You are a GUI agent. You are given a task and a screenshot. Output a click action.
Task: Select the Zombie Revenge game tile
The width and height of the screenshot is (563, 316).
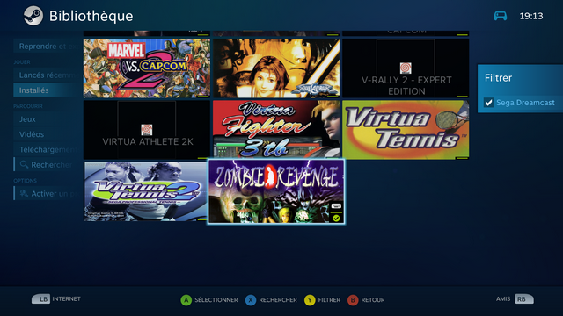tap(276, 191)
